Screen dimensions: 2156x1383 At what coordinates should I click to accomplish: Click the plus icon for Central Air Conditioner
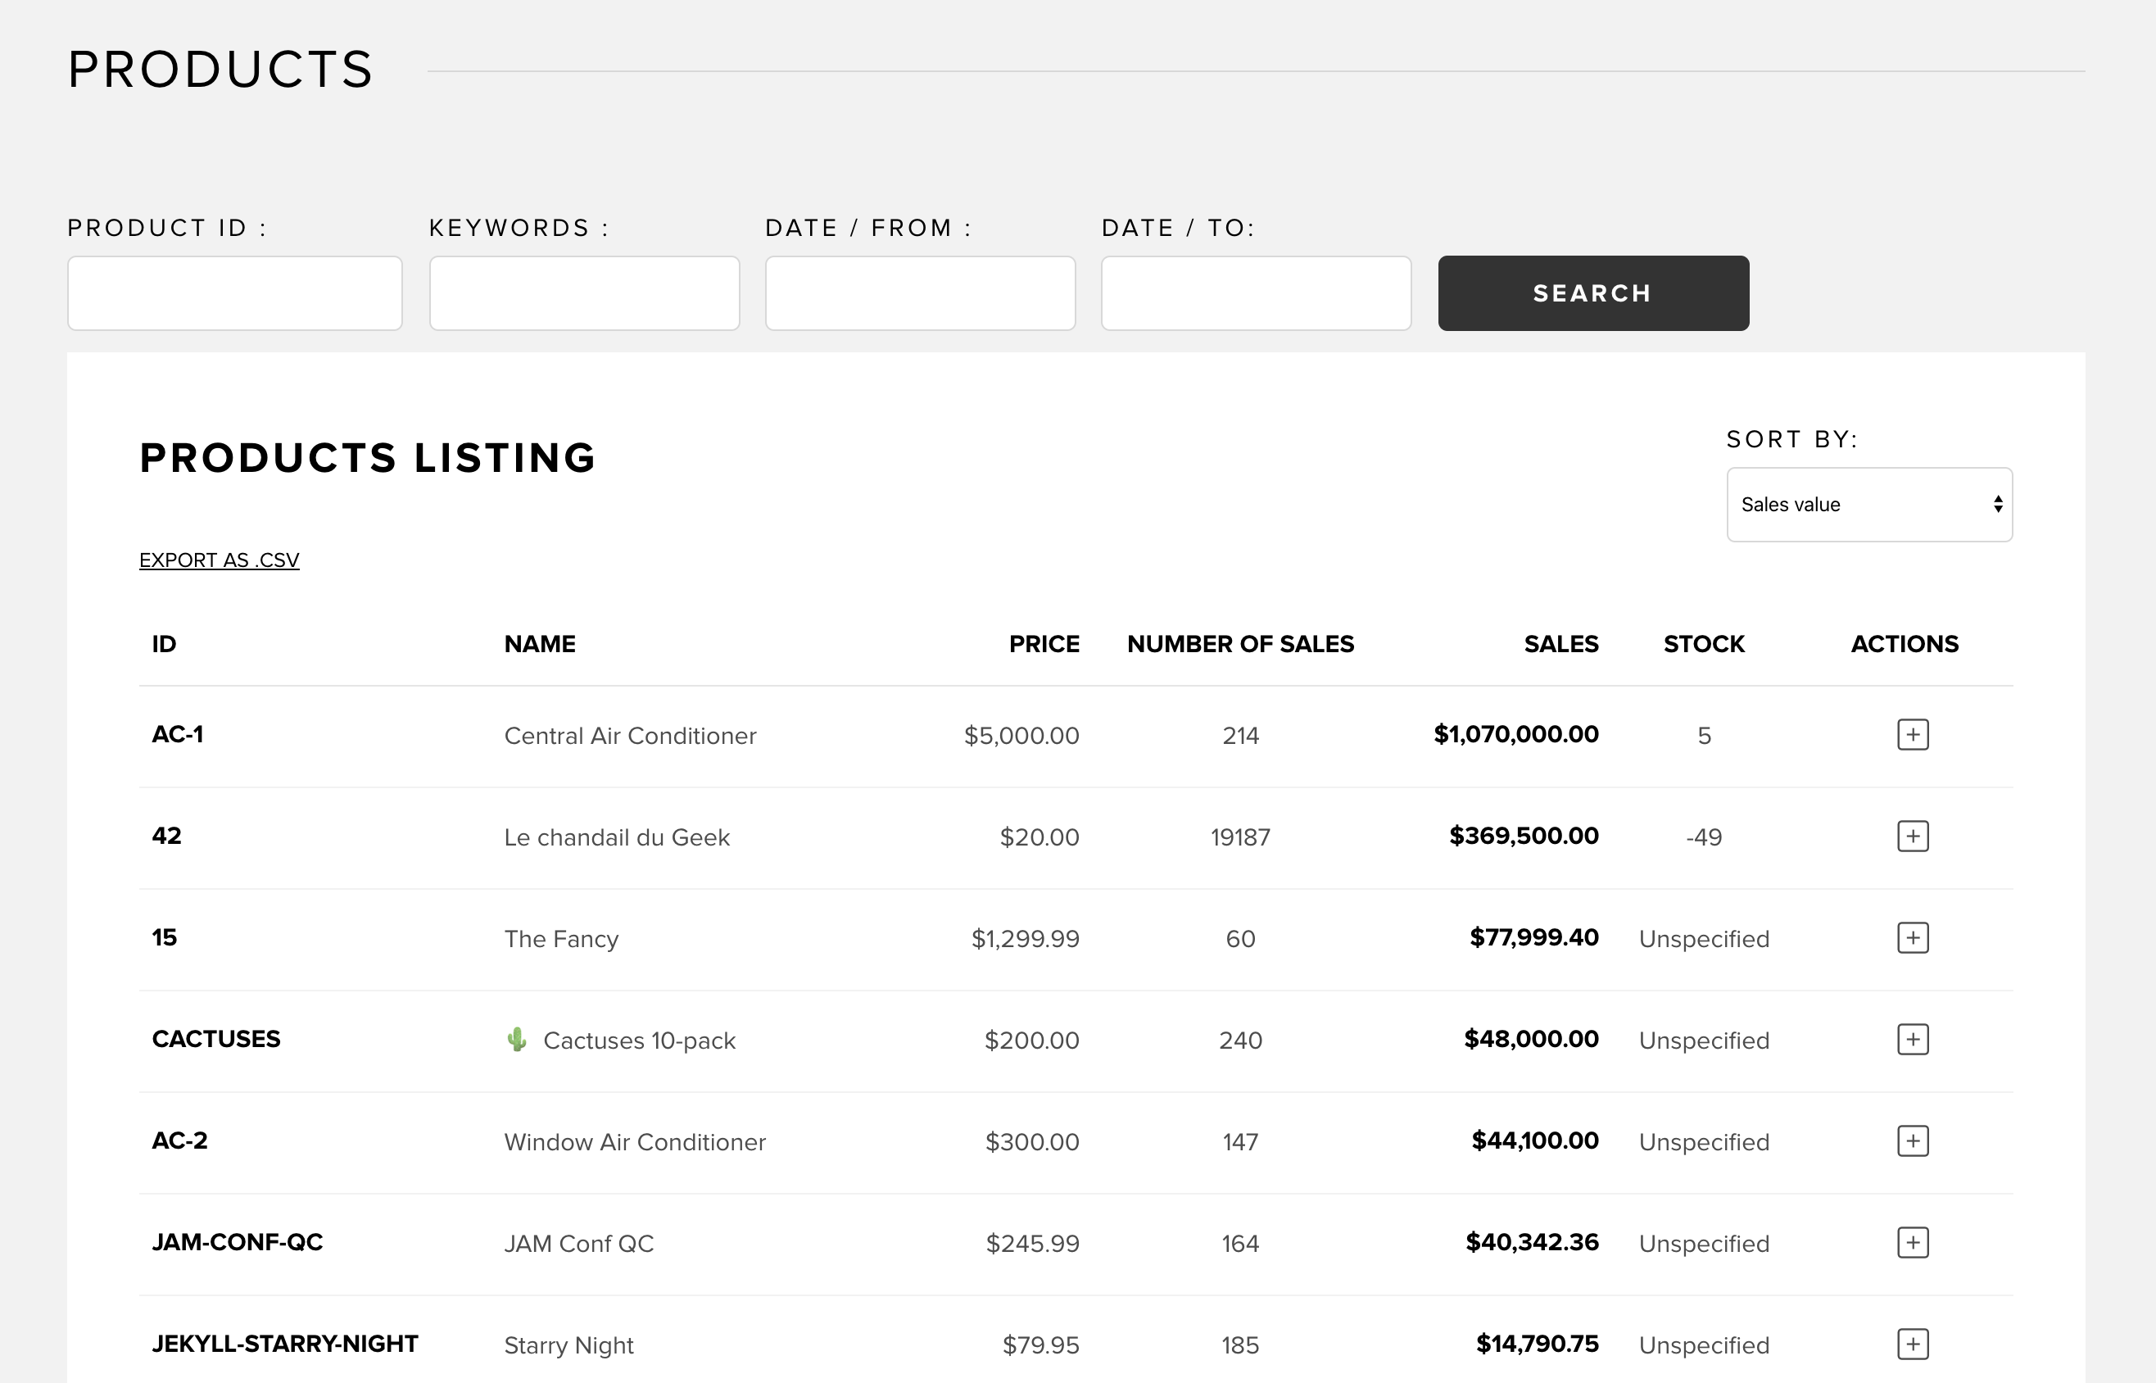1912,735
